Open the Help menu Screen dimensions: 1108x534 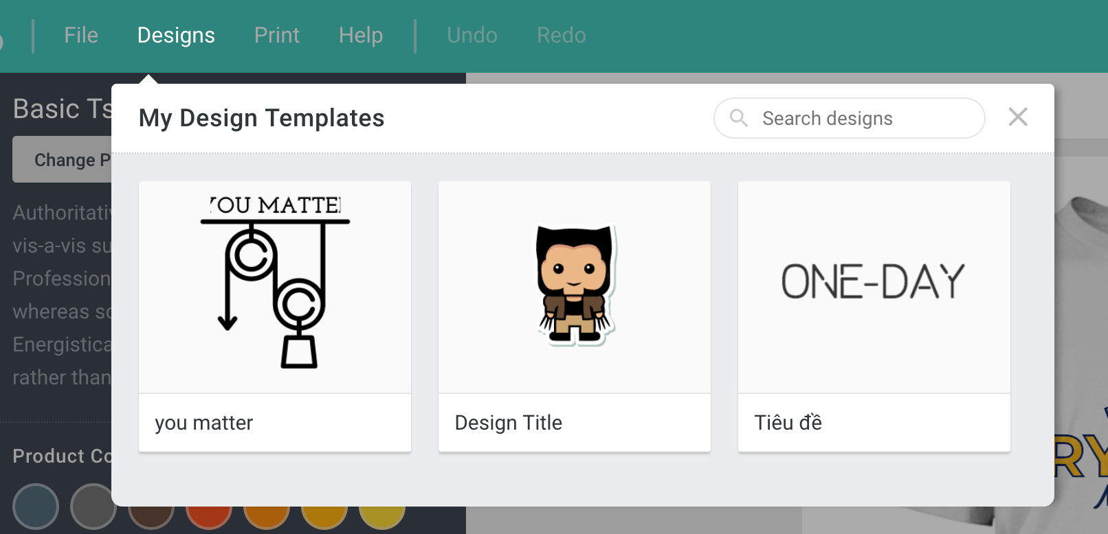coord(360,35)
